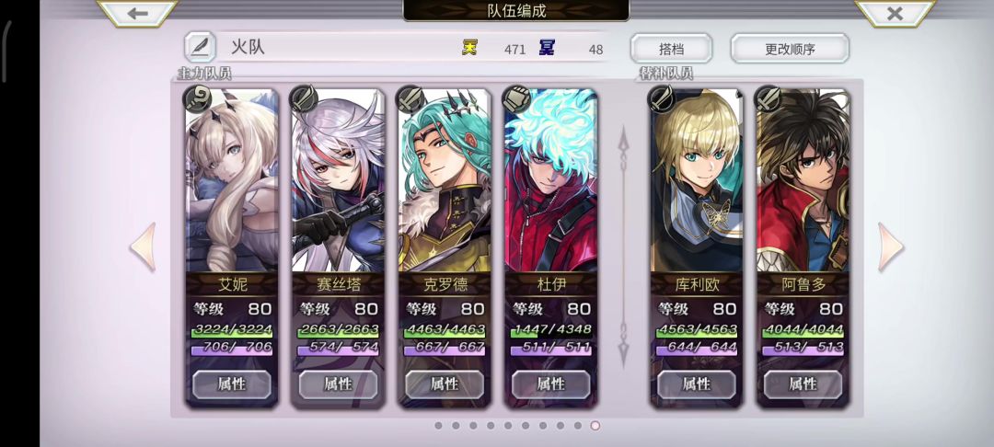Click the 更改顺序 button
This screenshot has width=994, height=447.
click(790, 49)
